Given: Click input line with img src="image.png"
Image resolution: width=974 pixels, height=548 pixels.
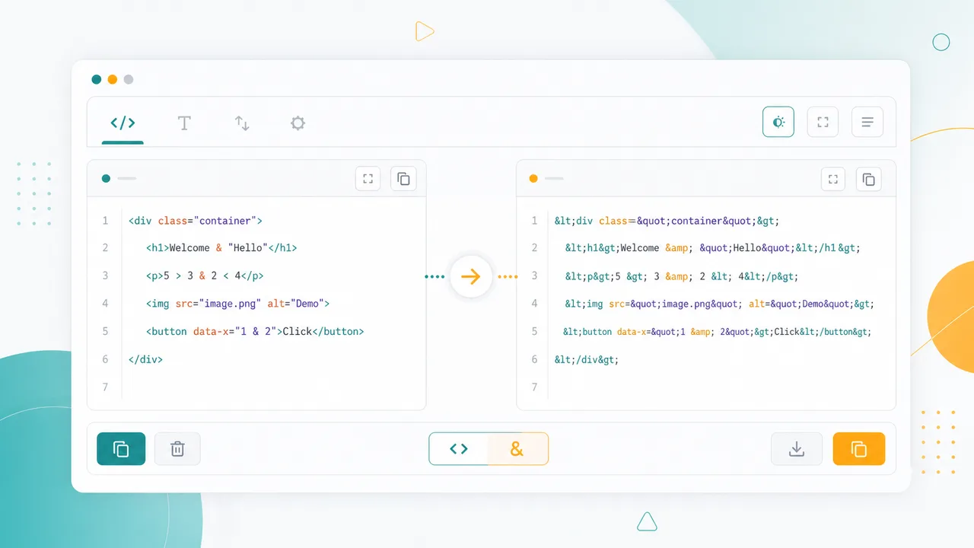Looking at the screenshot, I should click(x=237, y=304).
